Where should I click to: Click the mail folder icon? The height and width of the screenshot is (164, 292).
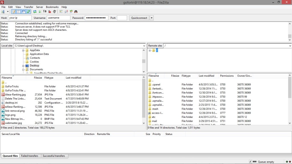(x=150, y=121)
